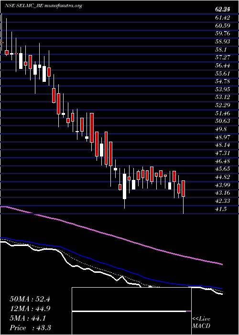Select the 51.46 price axis label
Viewport: 239px width, 335px height.
(223, 113)
